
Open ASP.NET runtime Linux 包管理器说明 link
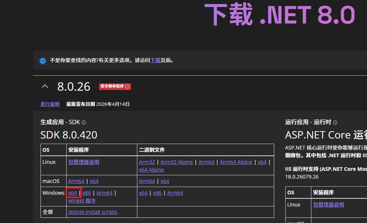coord(329,205)
